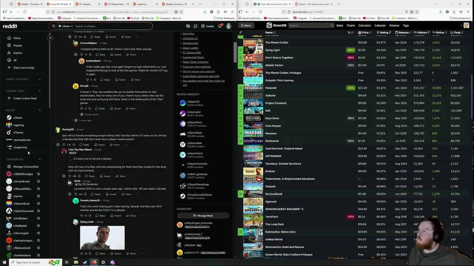
Task: Click the Message Mods button
Action: pyautogui.click(x=203, y=216)
